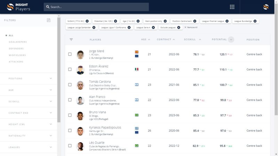Open the apps grid menu
This screenshot has height=156, width=278.
tap(232, 7)
